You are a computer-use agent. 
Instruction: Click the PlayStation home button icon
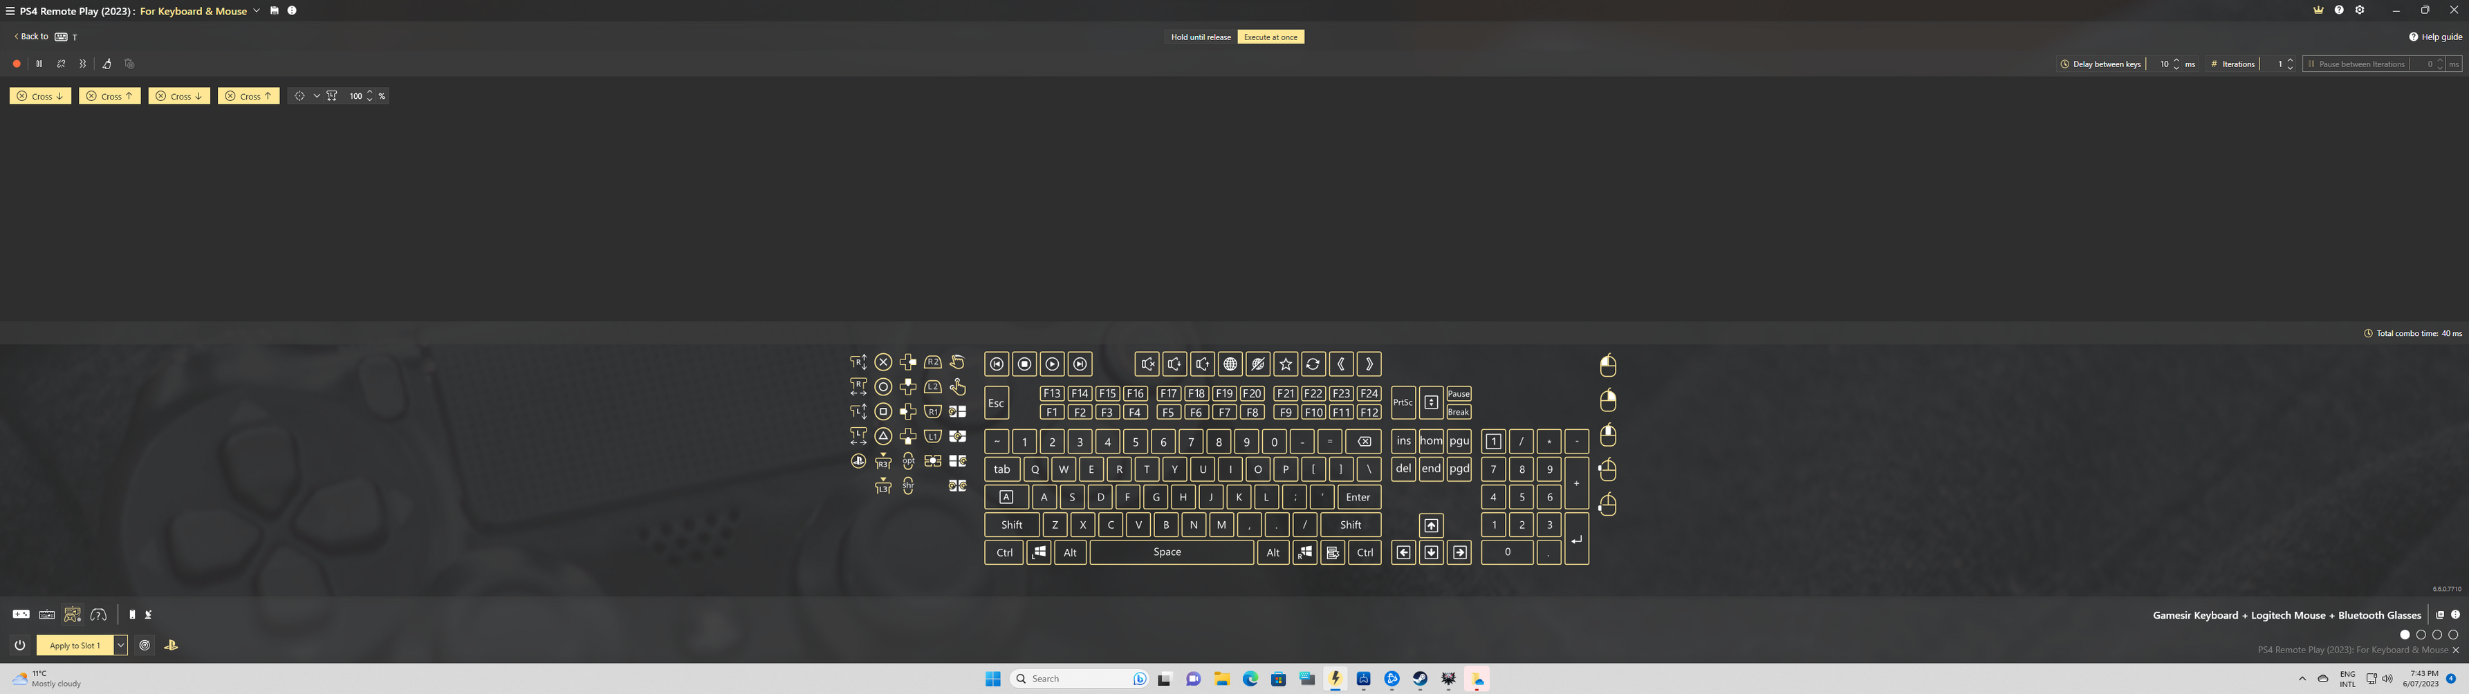tap(858, 461)
